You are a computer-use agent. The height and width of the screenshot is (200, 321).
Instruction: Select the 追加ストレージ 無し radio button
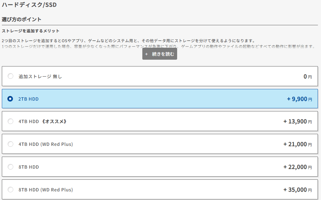[10, 76]
